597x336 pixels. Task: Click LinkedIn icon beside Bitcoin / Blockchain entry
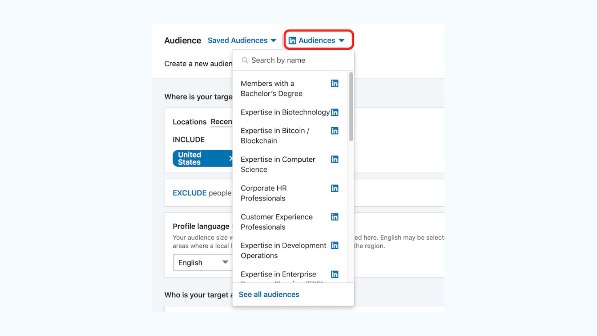coord(334,131)
